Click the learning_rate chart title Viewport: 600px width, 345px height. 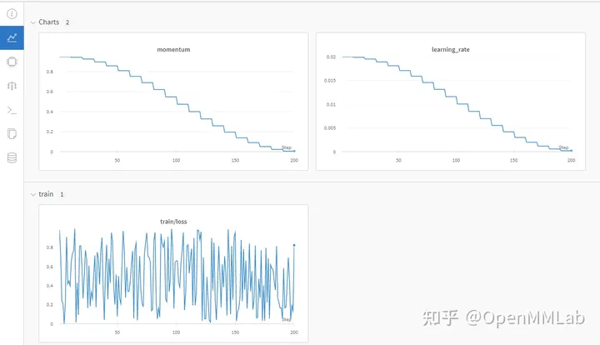pos(450,49)
